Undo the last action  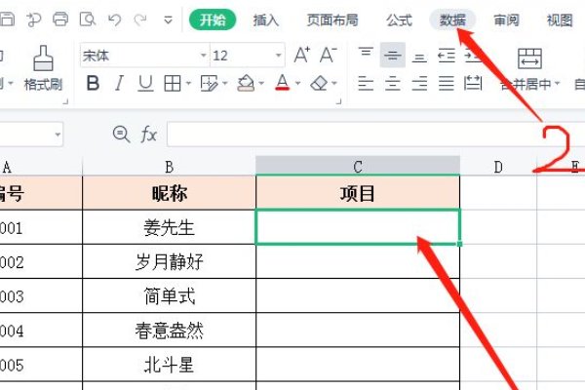[114, 19]
